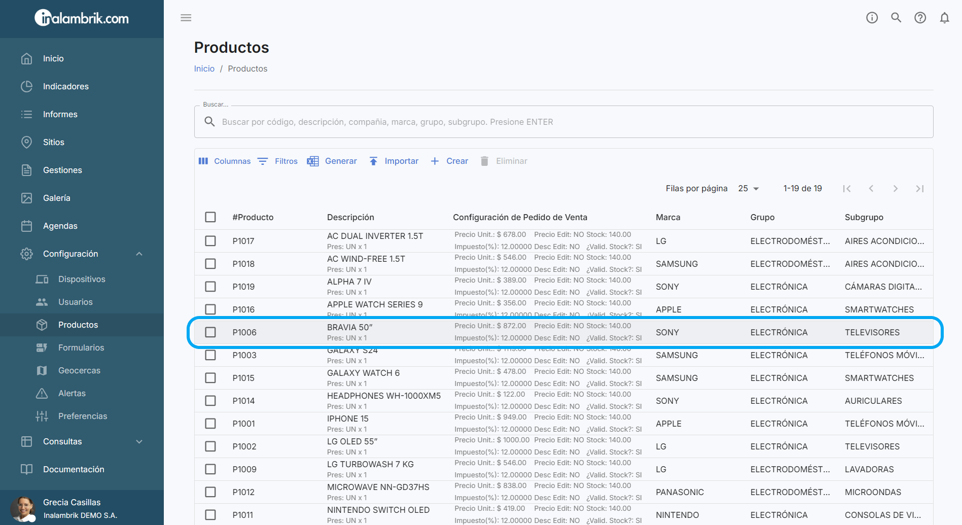Click the Documentación book icon
Screen dimensions: 962x525
tap(27, 469)
